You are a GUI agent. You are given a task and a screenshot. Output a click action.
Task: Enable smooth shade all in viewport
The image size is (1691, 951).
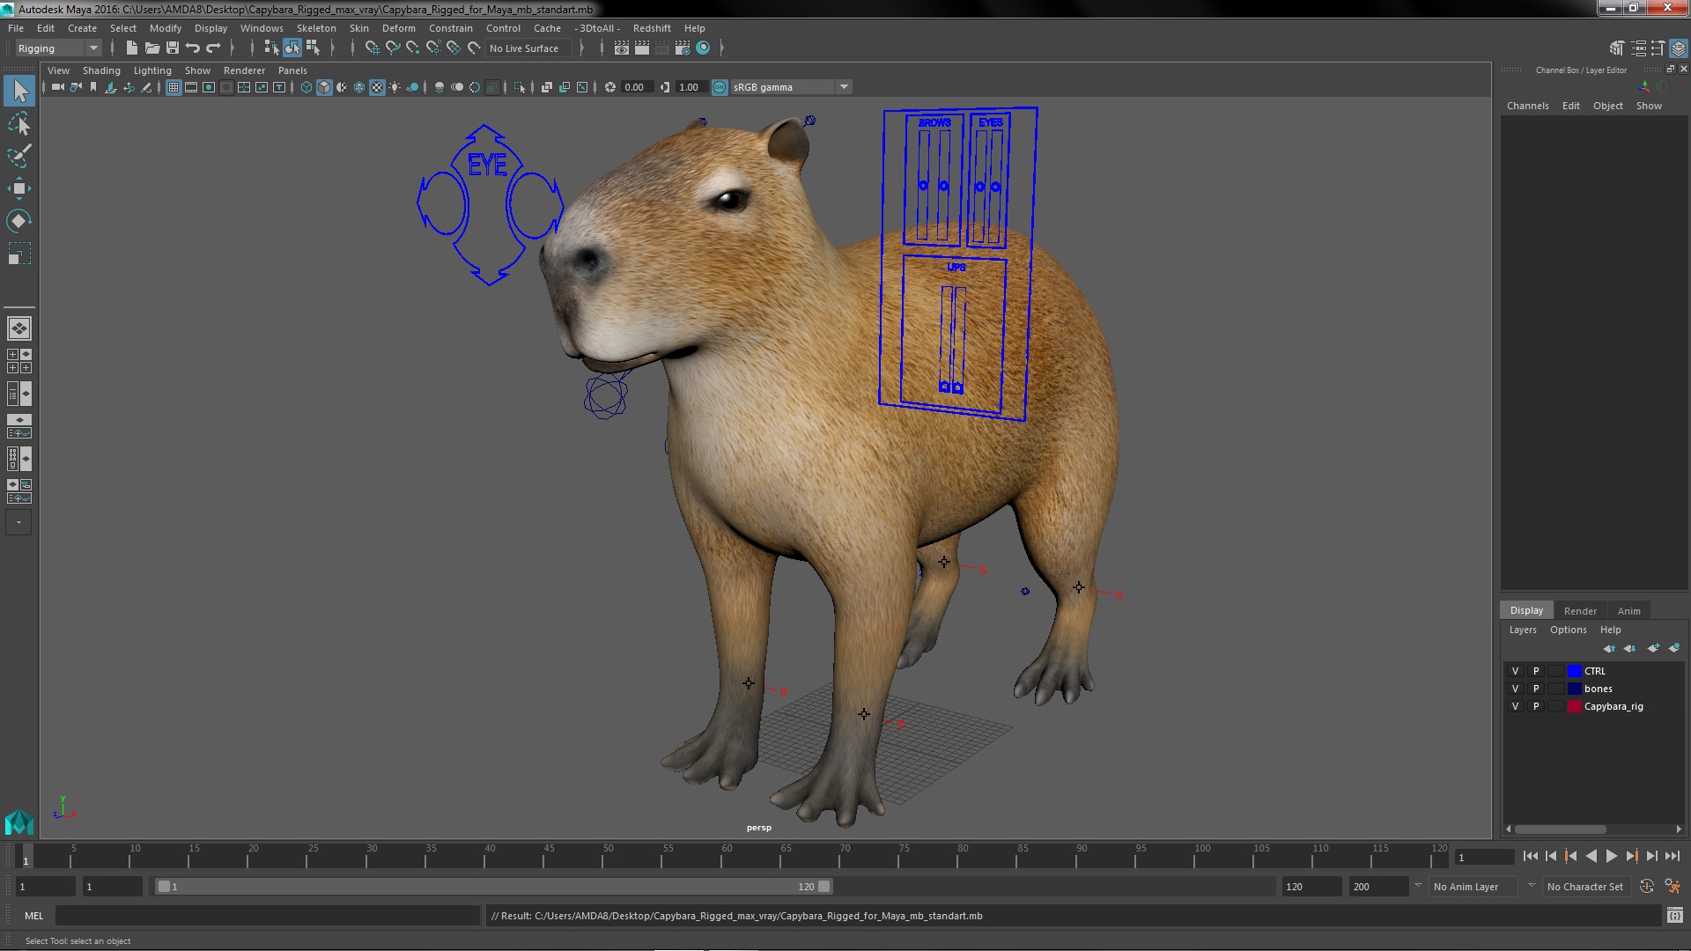[324, 87]
